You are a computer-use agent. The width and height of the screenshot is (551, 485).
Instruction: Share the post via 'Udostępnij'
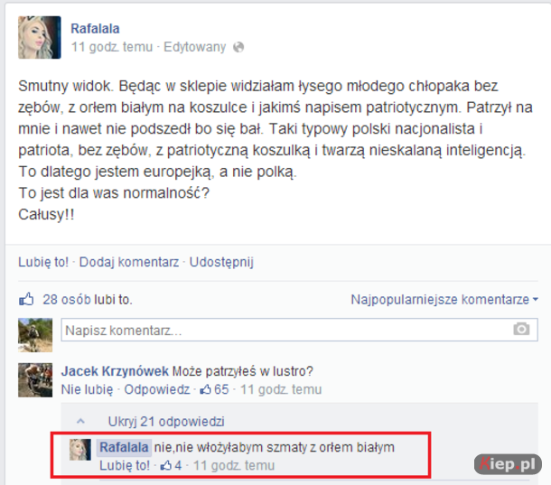click(x=221, y=262)
